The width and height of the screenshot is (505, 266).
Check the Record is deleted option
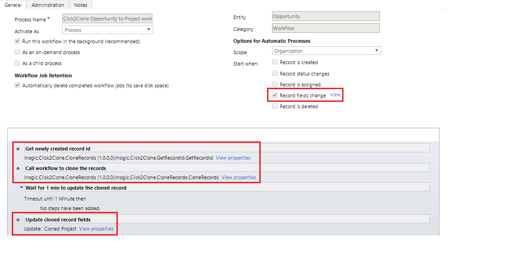pos(275,106)
